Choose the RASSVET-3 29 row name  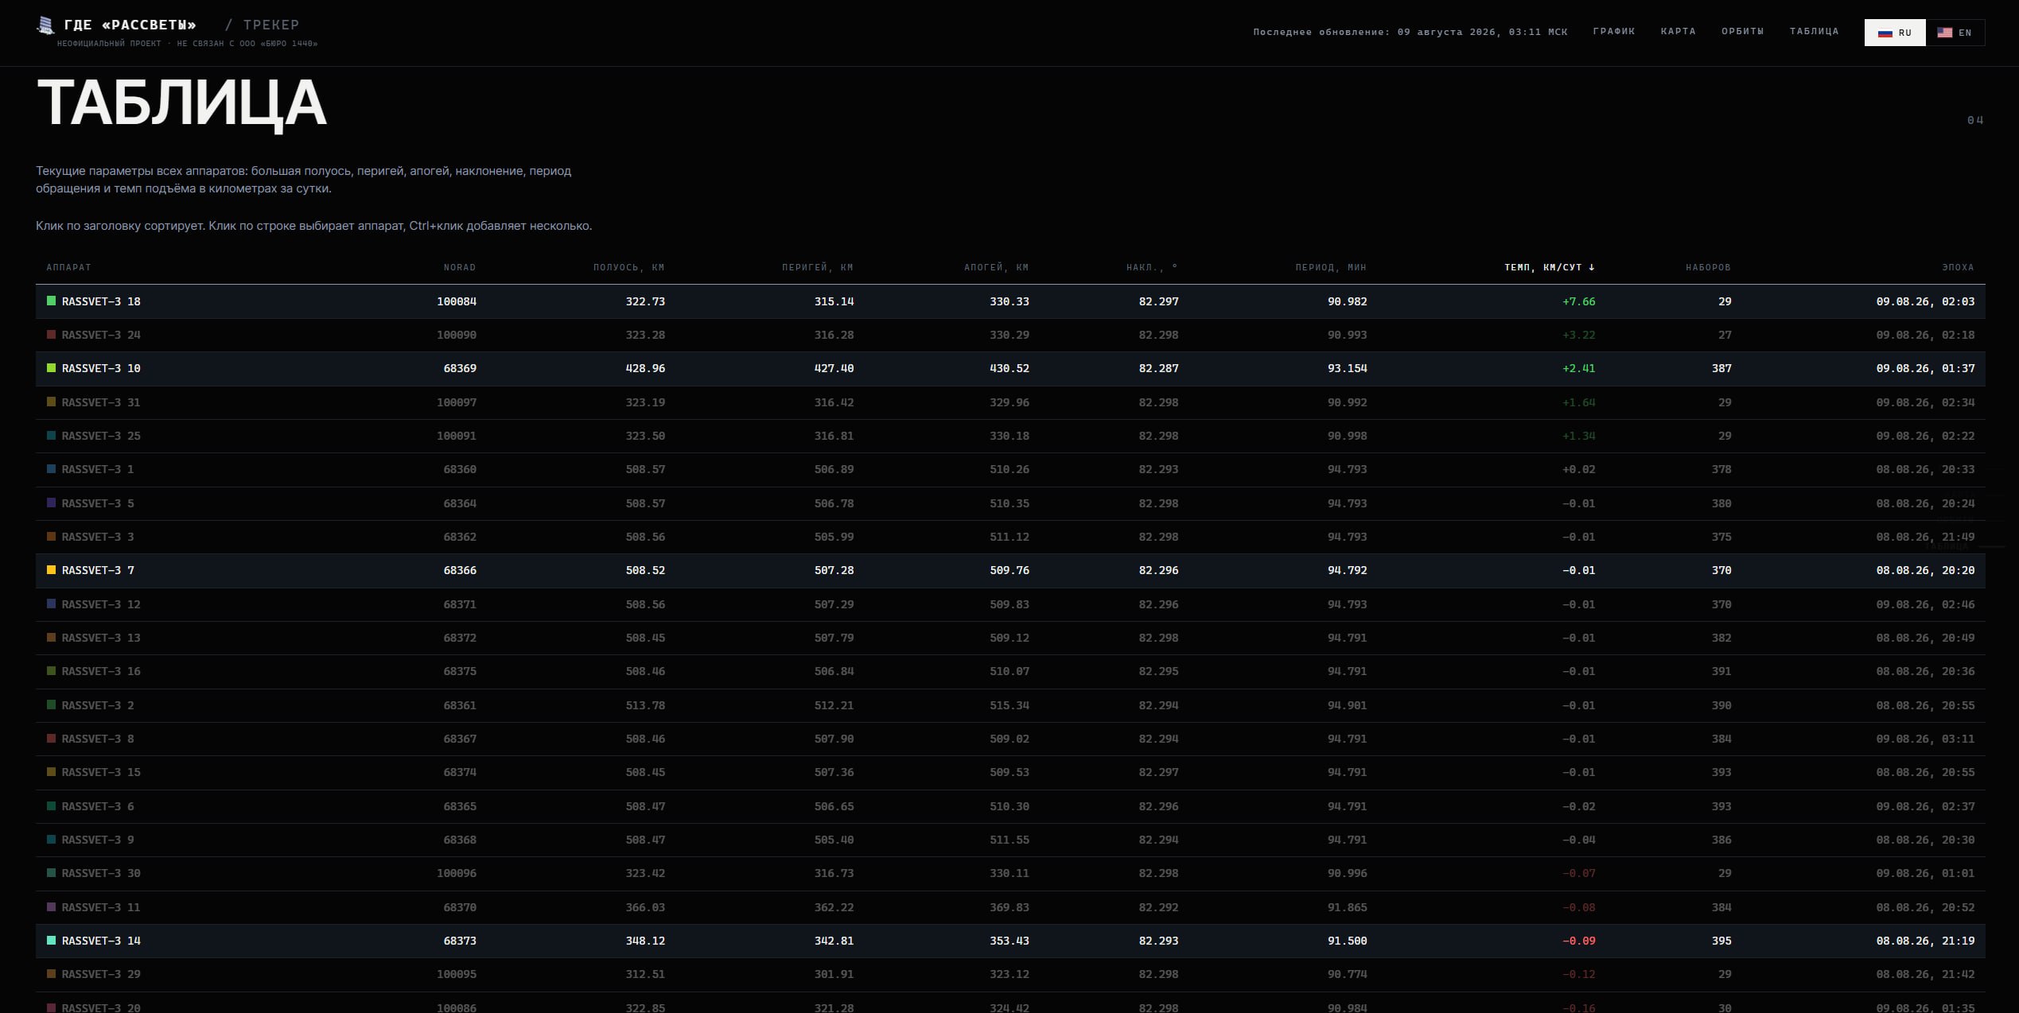tap(101, 974)
